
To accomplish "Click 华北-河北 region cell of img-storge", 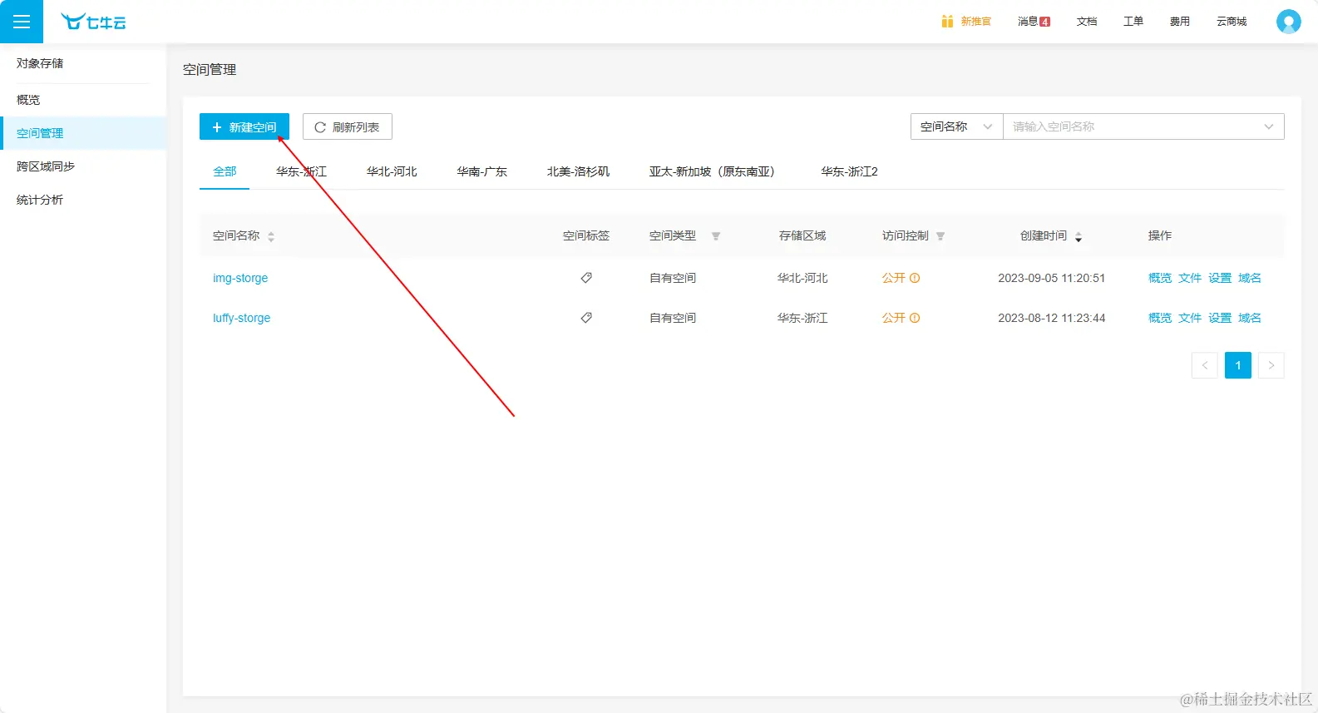I will coord(802,278).
